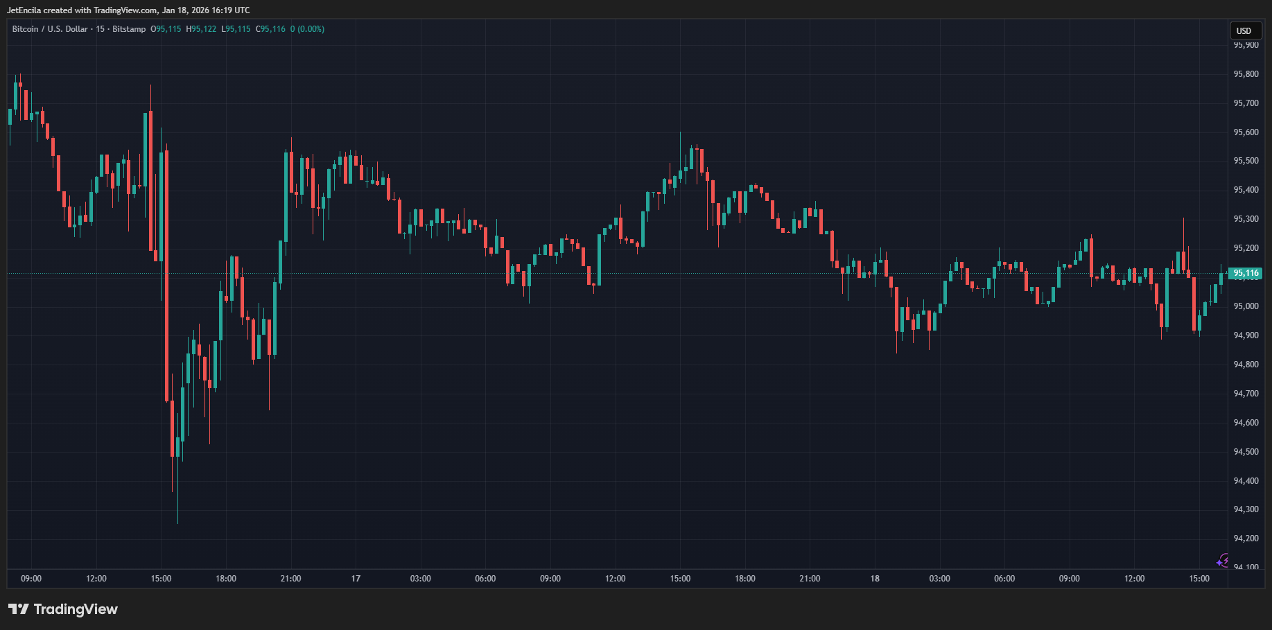This screenshot has width=1272, height=630.
Task: Click the 95,600 price axis label
Action: click(1246, 132)
